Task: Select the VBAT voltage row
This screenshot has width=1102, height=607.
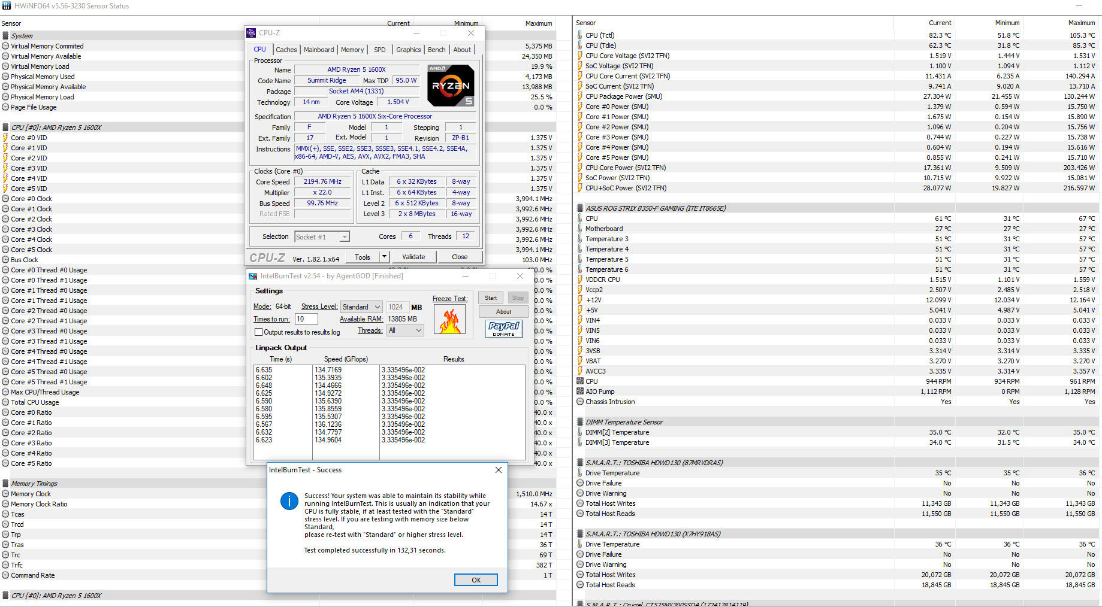Action: tap(835, 361)
